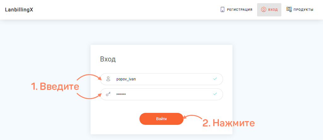Image resolution: width=323 pixels, height=140 pixels.
Task: Click the '2. Нажмите' annotation text
Action: coord(229,123)
